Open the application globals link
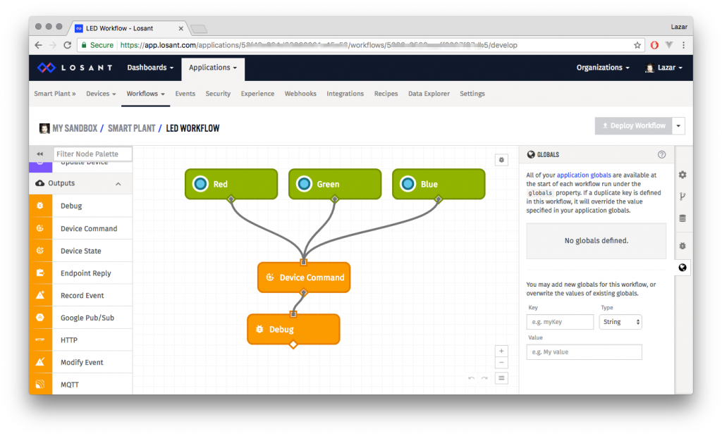 pyautogui.click(x=583, y=175)
